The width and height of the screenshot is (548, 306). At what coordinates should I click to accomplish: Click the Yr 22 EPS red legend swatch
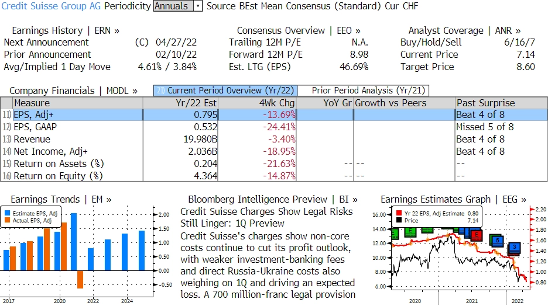click(399, 213)
